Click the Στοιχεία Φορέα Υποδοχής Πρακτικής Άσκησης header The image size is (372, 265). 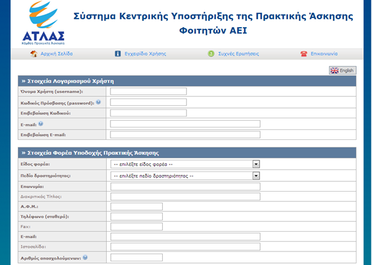click(x=187, y=153)
